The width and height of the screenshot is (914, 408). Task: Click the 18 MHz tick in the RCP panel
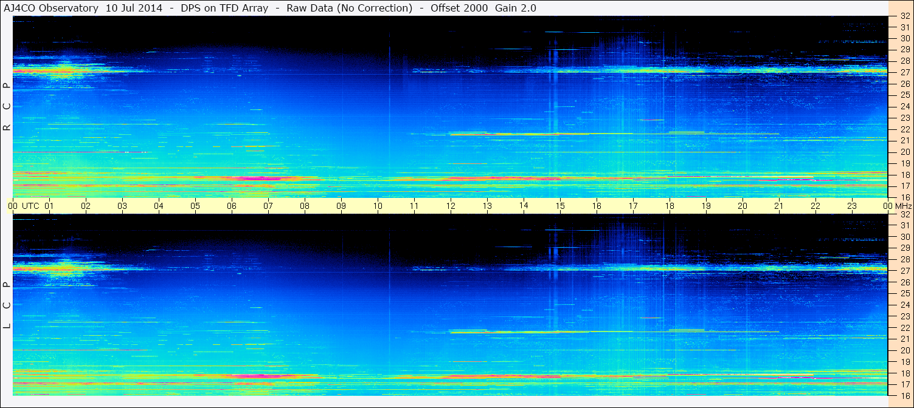(x=904, y=175)
